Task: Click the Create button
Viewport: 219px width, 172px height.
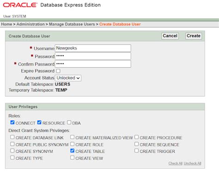Action: [194, 36]
